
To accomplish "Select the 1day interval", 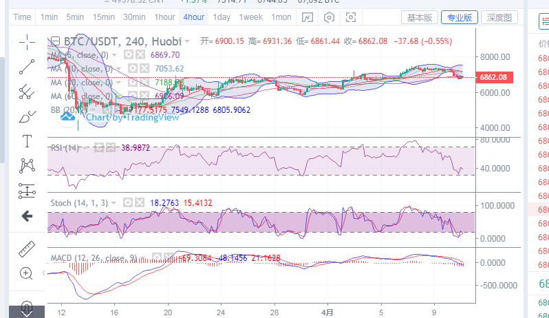I will (x=222, y=17).
